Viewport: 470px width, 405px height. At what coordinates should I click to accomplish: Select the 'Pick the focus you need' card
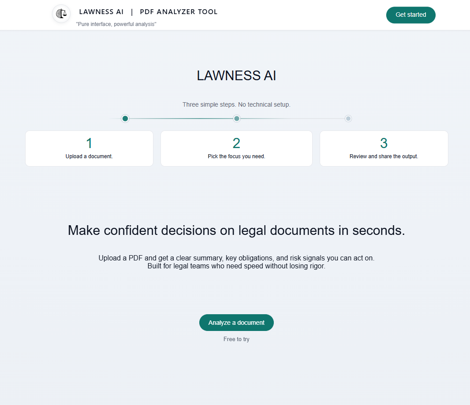(x=236, y=149)
